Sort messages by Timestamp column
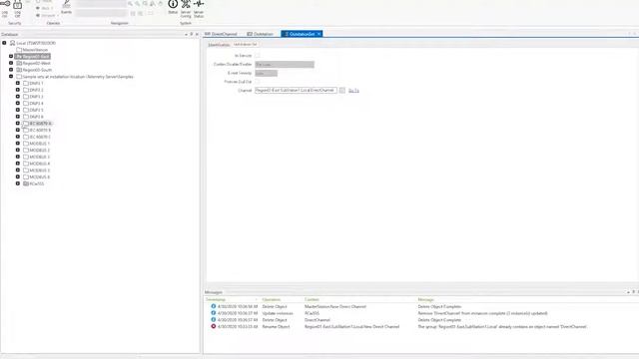The image size is (639, 359). pyautogui.click(x=231, y=299)
